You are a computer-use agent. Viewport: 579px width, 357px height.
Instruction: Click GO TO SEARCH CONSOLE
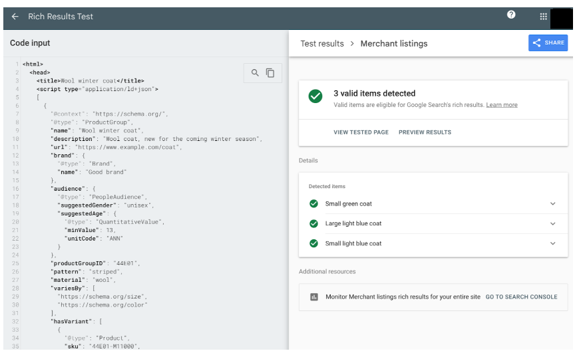point(521,297)
